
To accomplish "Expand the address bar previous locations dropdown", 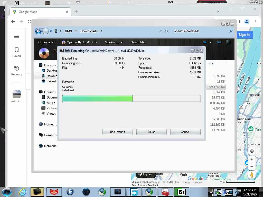I will coord(161,31).
